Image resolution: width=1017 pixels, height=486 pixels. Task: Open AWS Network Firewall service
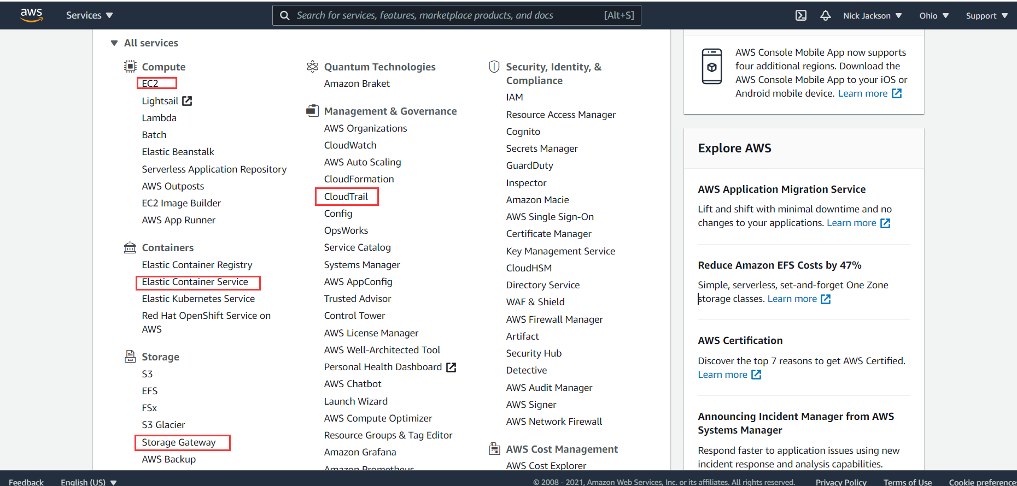click(x=554, y=422)
